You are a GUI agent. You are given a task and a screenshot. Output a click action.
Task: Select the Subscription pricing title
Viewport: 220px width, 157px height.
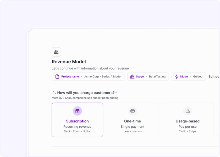coord(78,121)
